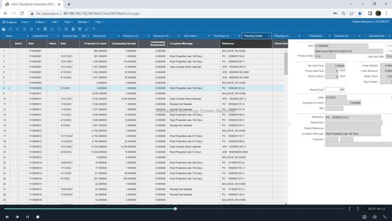
Task: Open the Actions menu
Action: click(x=41, y=22)
